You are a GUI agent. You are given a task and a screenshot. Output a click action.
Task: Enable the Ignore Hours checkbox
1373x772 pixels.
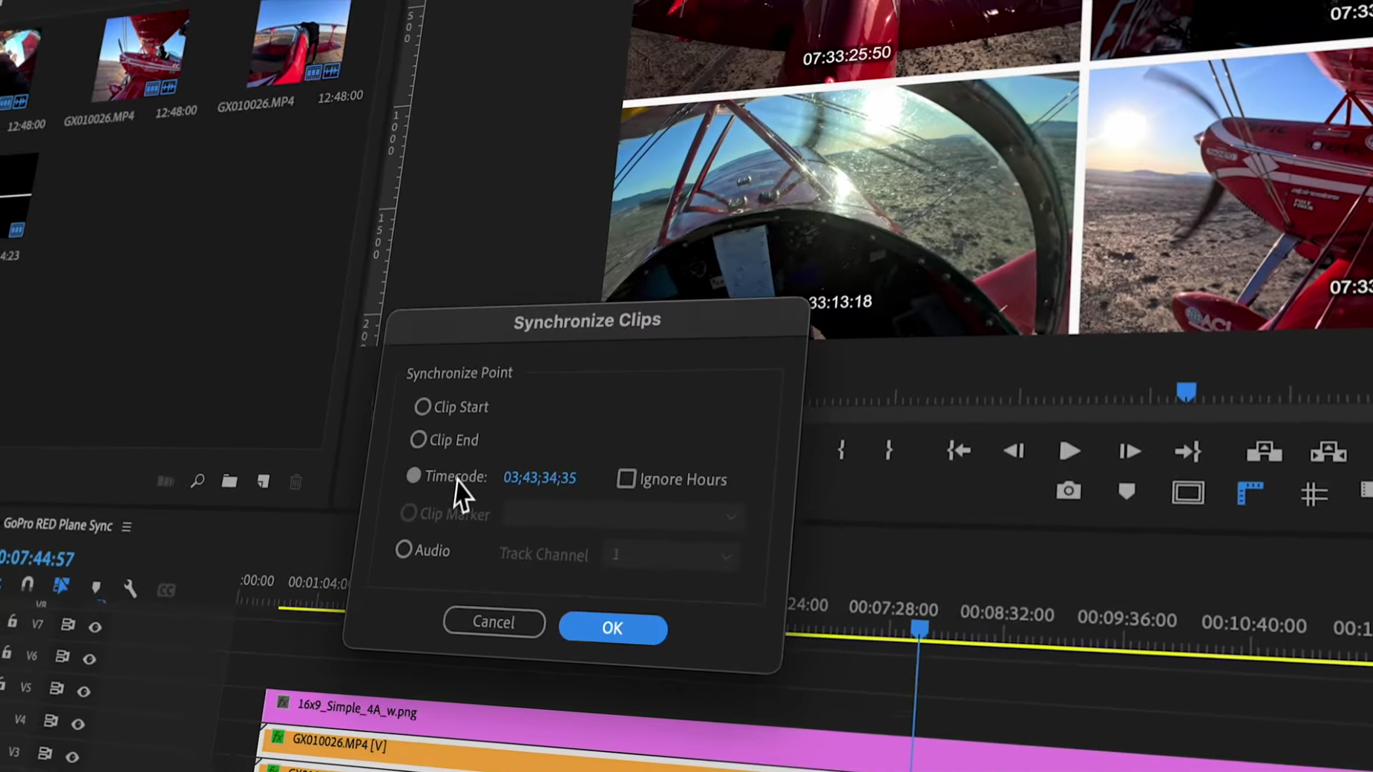[x=626, y=479]
